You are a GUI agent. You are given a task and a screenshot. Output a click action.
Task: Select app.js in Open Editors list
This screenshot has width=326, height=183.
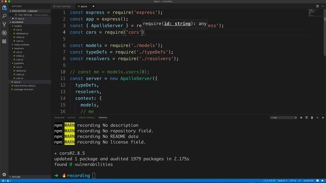(x=30, y=18)
